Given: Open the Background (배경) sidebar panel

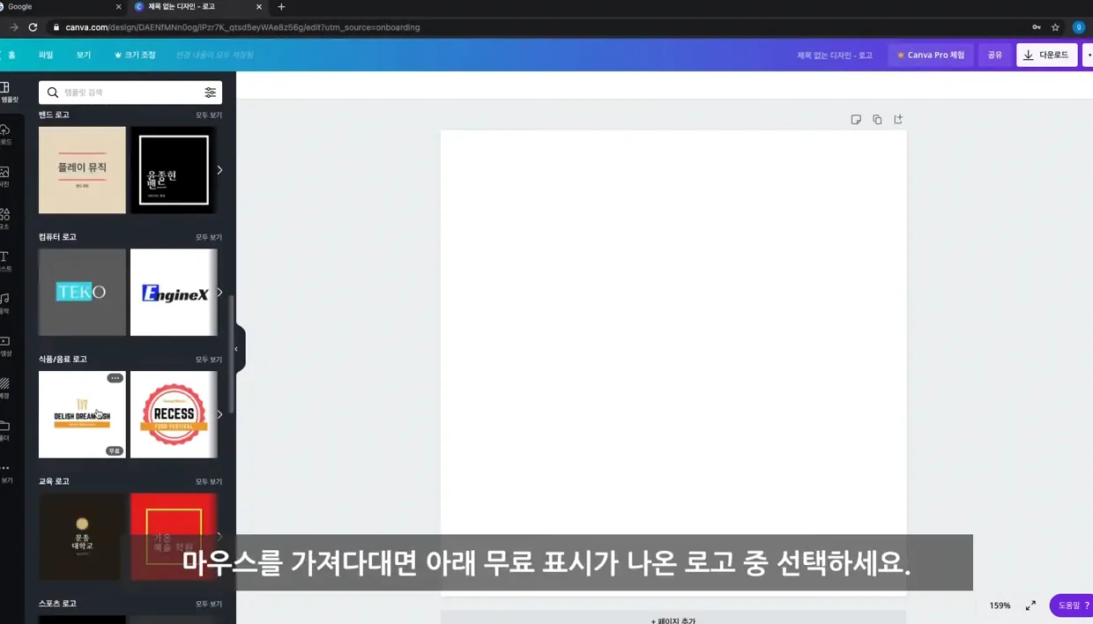Looking at the screenshot, I should 4,389.
